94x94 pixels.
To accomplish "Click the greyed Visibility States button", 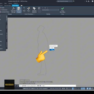I will [x=39, y=10].
